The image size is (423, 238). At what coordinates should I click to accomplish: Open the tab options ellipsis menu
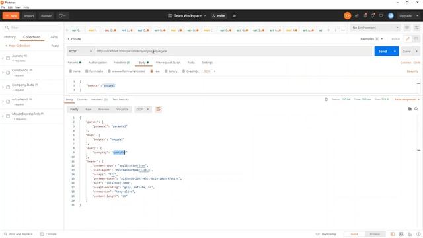click(x=342, y=30)
